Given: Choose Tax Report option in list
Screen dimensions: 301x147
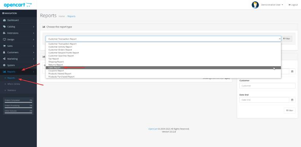Looking at the screenshot, I should tap(53, 59).
